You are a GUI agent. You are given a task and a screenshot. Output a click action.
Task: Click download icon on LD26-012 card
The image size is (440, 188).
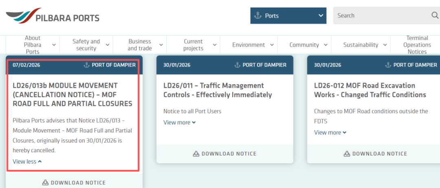tap(347, 153)
